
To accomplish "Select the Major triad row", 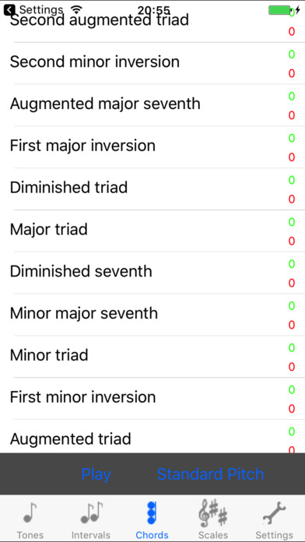I will click(152, 231).
